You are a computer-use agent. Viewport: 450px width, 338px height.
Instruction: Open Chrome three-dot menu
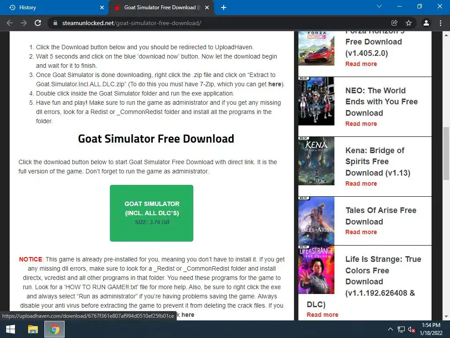pos(440,23)
